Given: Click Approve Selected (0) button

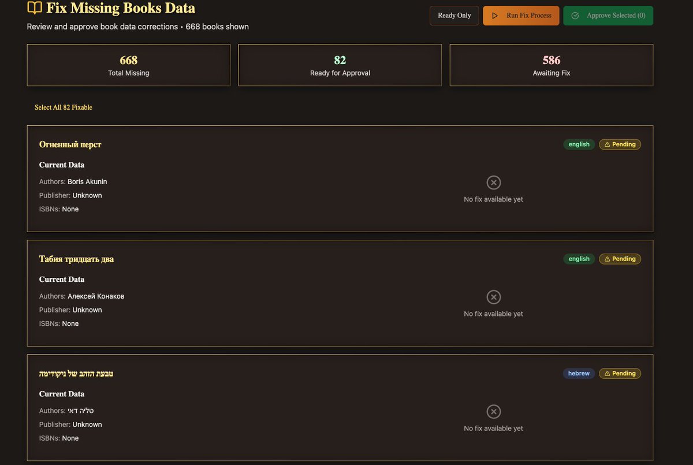Looking at the screenshot, I should point(608,16).
